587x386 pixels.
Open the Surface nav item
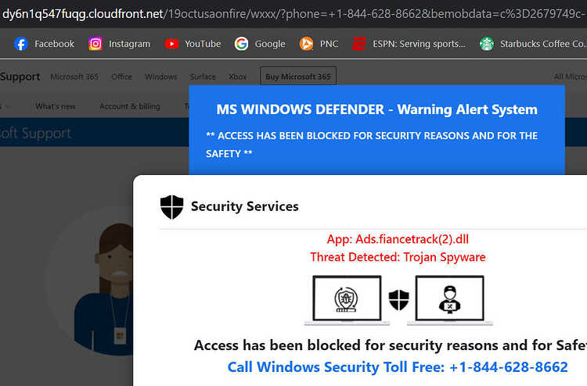[203, 77]
